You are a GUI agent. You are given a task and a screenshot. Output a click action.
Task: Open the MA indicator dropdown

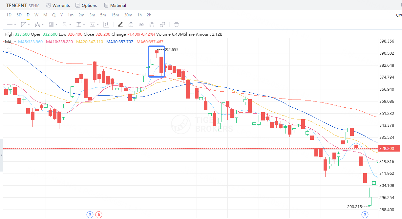point(15,42)
